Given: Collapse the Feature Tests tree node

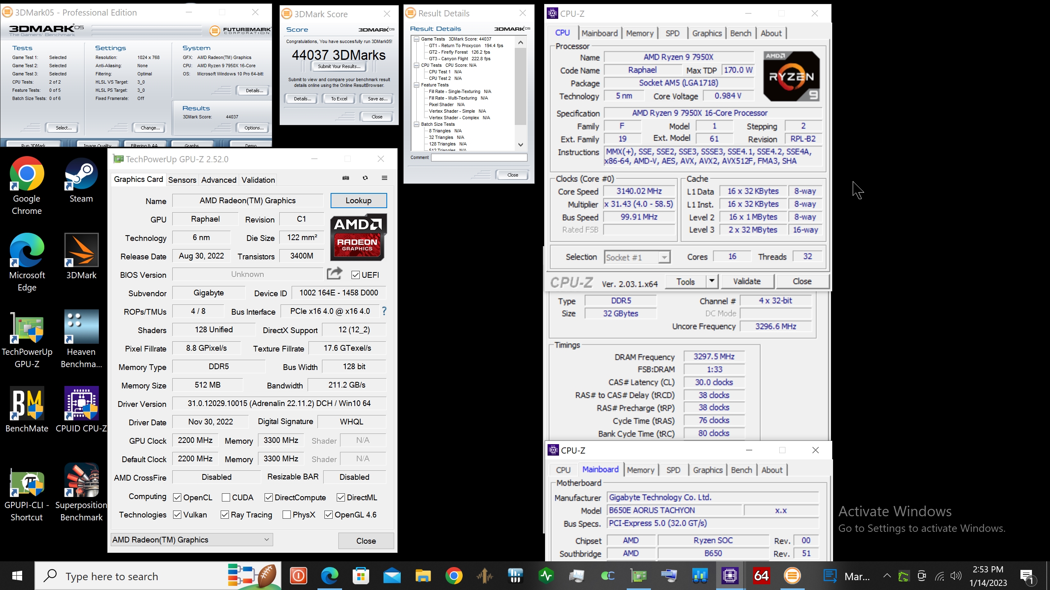Looking at the screenshot, I should tap(417, 85).
